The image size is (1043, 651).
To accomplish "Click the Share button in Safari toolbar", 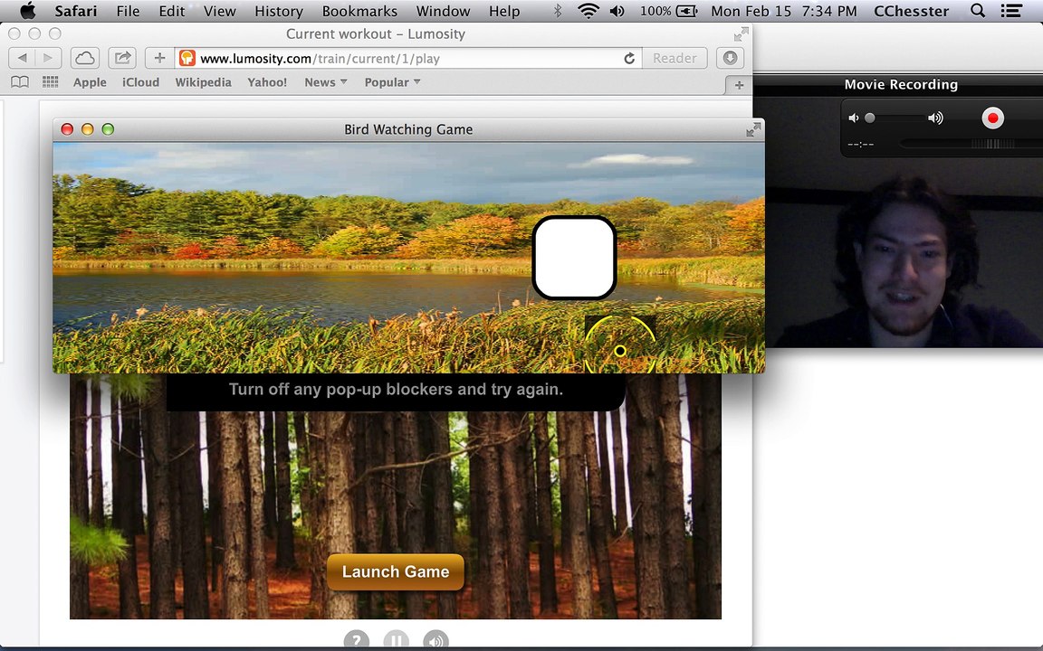I will point(122,58).
